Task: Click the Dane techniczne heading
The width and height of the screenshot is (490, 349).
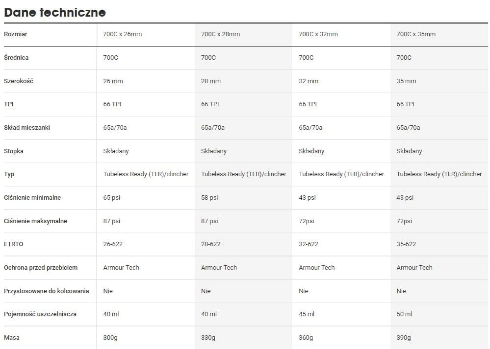Action: click(x=54, y=12)
